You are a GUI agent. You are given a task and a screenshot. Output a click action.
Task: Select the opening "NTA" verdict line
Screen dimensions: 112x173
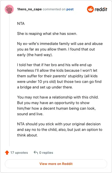tap(21, 23)
